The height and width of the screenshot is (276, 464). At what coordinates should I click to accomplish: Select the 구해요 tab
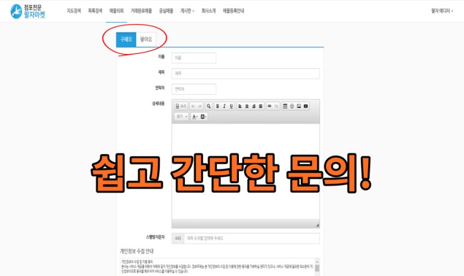(x=126, y=40)
